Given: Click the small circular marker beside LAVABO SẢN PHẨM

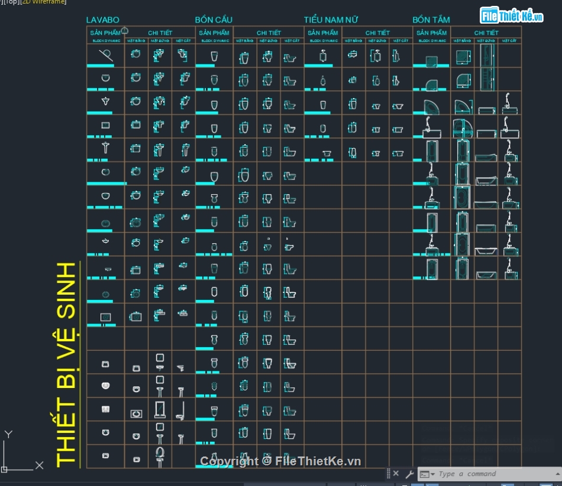Looking at the screenshot, I should click(124, 31).
